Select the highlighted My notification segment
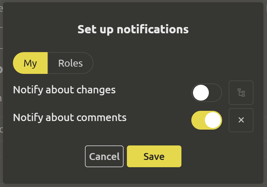Image resolution: width=267 pixels, height=187 pixels. tap(30, 63)
